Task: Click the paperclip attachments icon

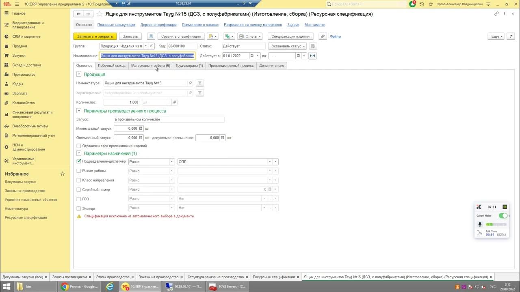Action: pyautogui.click(x=323, y=36)
